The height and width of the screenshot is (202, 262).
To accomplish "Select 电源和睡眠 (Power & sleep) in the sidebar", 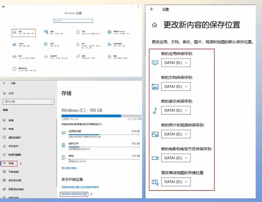I will 12,155.
